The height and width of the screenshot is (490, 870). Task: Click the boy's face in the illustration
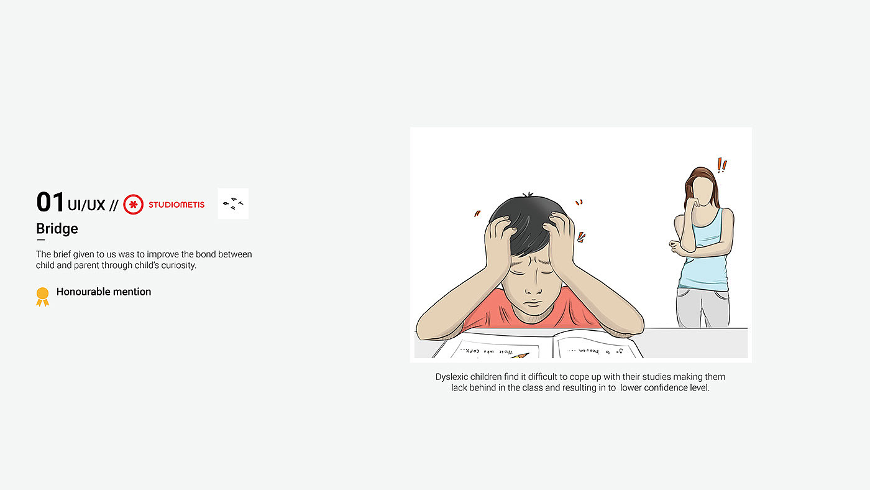[x=529, y=280]
